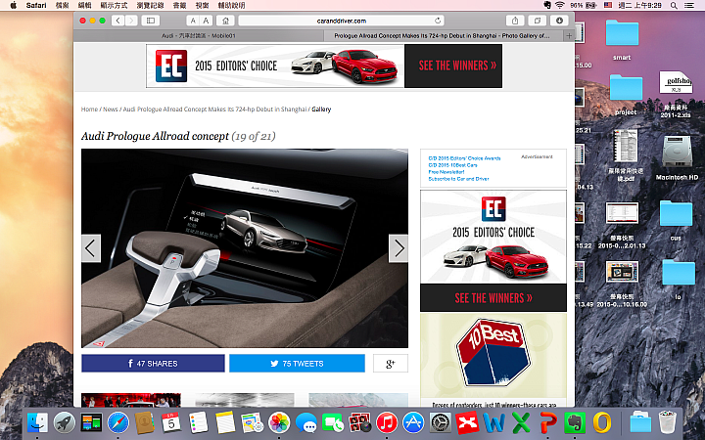This screenshot has height=440, width=705.
Task: Open C/D 2015 10Best Cars link
Action: coord(452,165)
